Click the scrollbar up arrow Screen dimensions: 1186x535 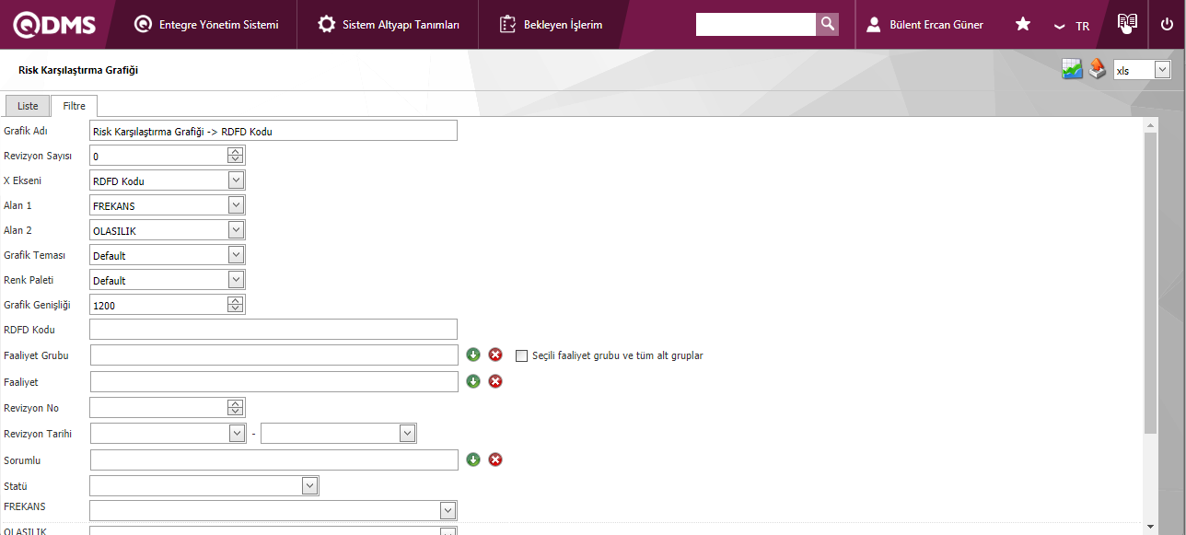coord(1149,124)
